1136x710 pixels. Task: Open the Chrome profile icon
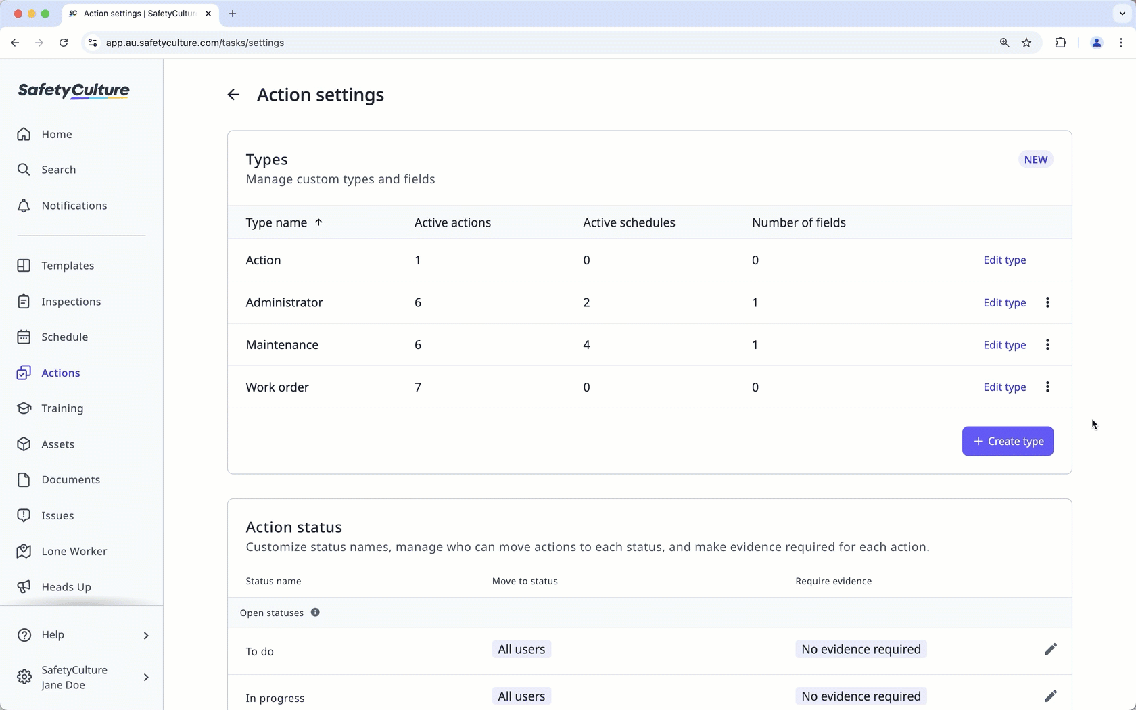pos(1097,43)
